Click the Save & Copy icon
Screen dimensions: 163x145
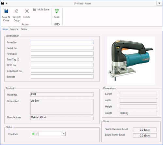(x=17, y=11)
